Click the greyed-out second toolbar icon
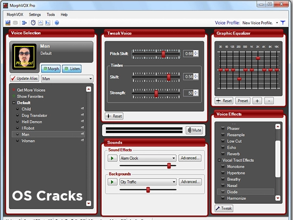 (15, 23)
